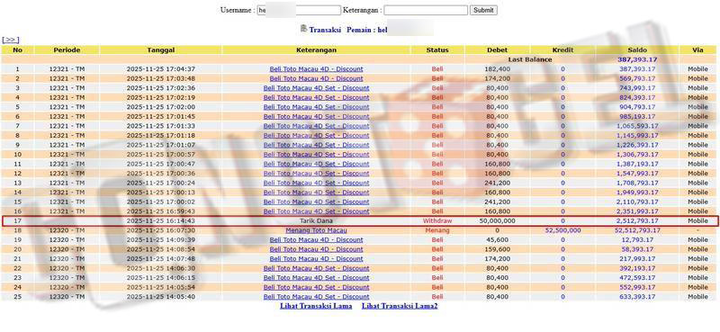
Task: Click the 2025-11-25 16:14:43 date cell
Action: [x=161, y=220]
